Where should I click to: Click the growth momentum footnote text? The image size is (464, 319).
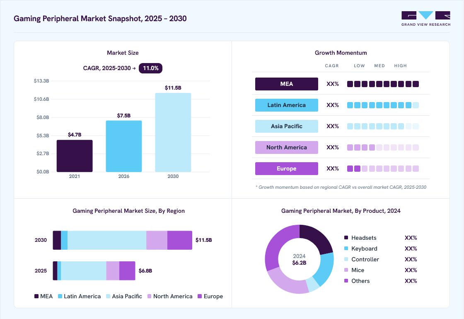coord(341,187)
